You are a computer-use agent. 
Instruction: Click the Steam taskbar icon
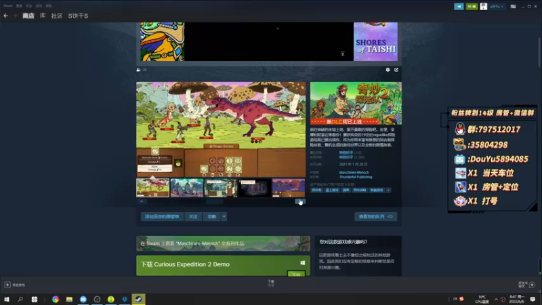(138, 299)
